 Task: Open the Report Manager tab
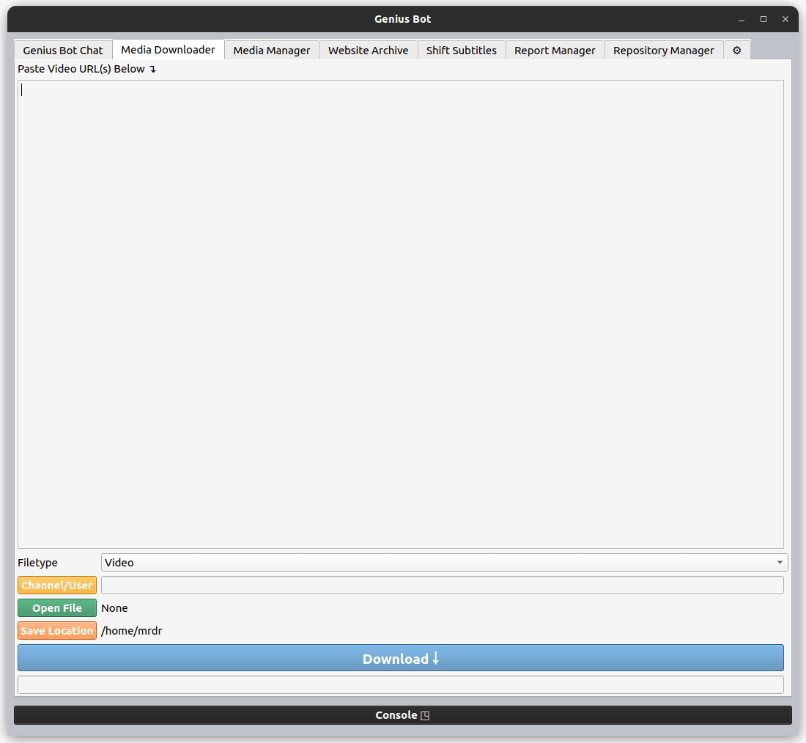tap(555, 50)
